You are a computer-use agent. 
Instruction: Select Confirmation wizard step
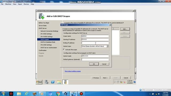pyautogui.click(x=42, y=50)
